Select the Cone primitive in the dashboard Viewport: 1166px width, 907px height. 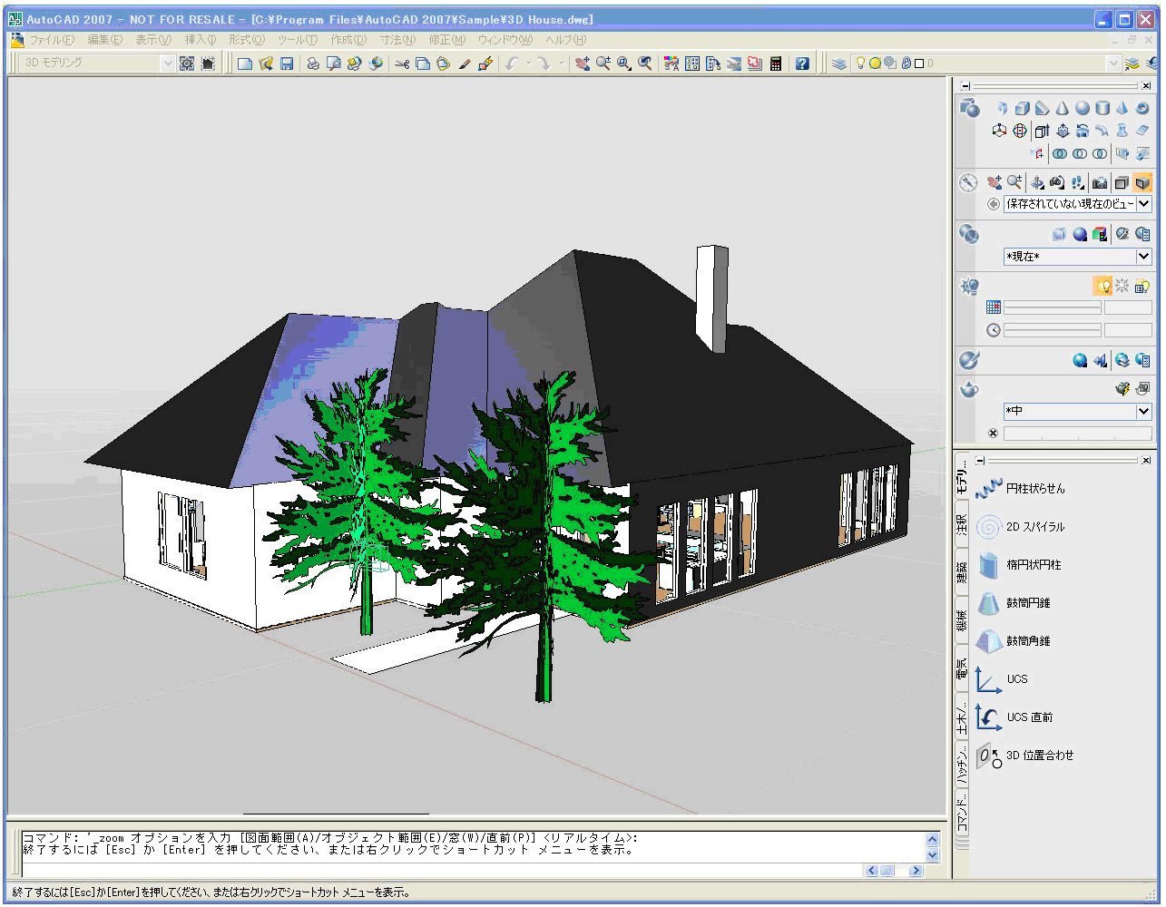click(x=1062, y=108)
